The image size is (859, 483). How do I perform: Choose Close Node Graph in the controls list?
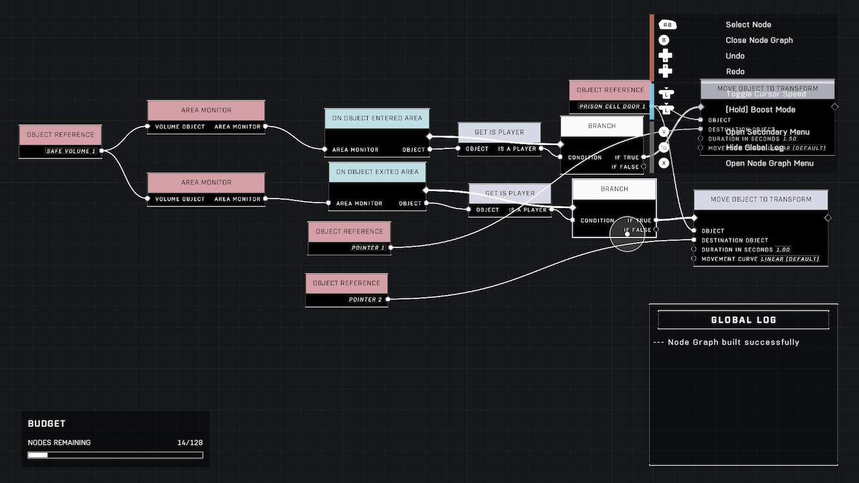pos(759,40)
